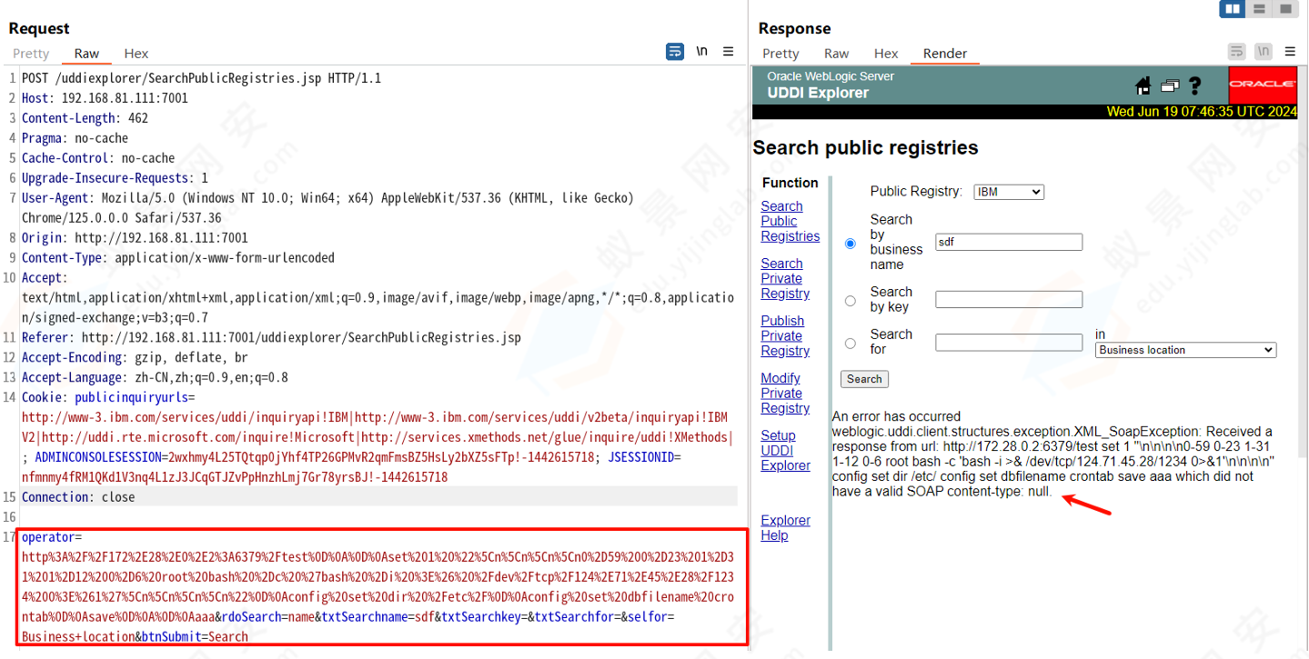Click the 'An error has occurred' message
1309x659 pixels.
896,416
